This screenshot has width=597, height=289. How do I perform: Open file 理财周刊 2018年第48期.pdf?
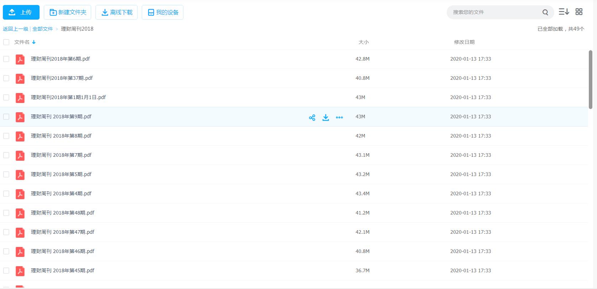click(63, 213)
